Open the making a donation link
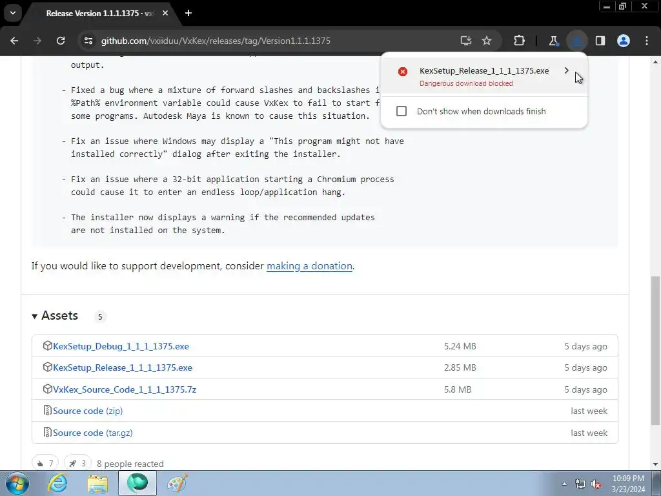Screen dimensions: 661x496 [309, 266]
